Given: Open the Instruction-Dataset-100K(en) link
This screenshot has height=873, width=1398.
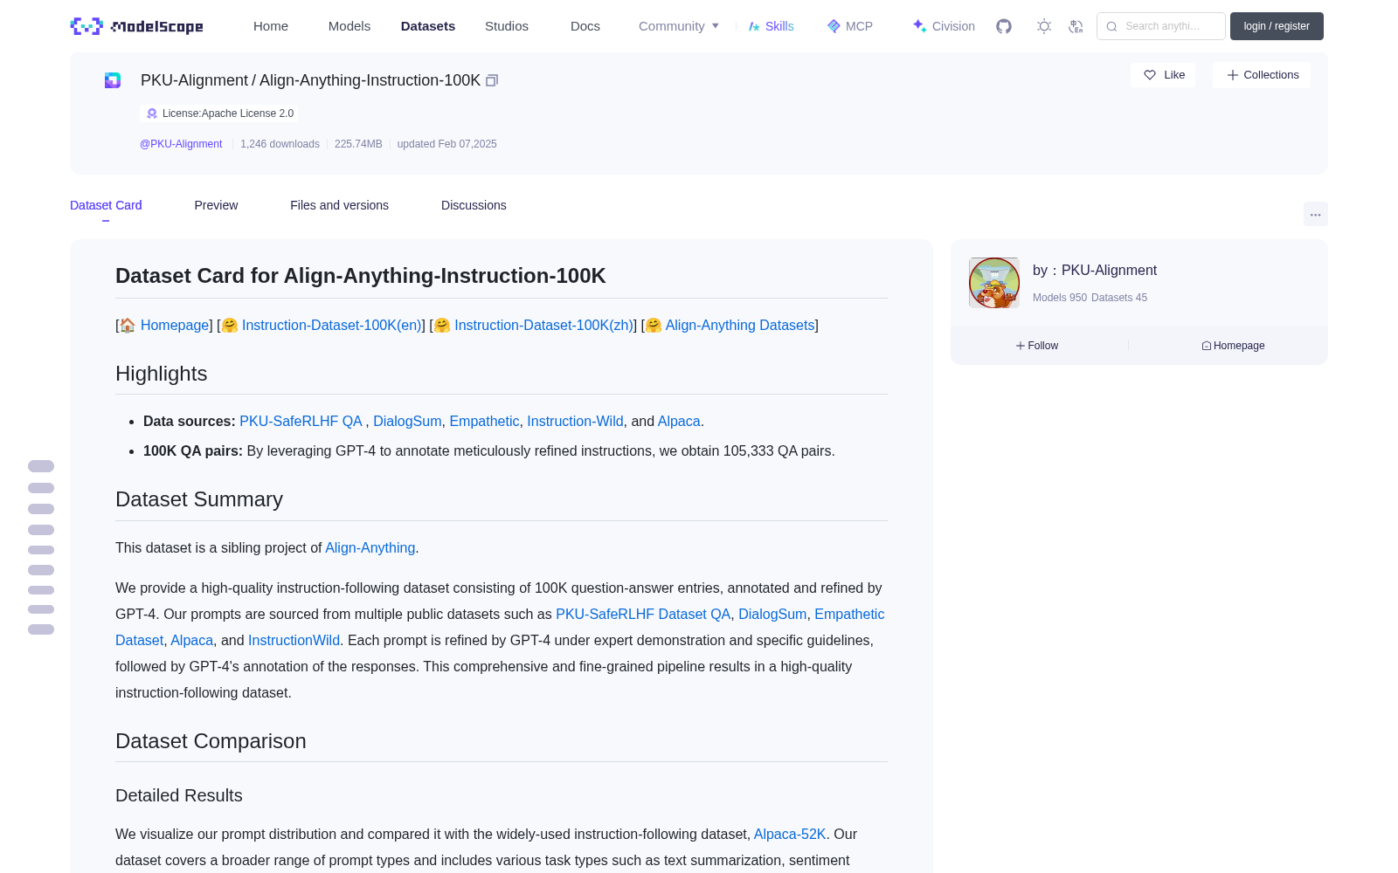Looking at the screenshot, I should [x=331, y=326].
